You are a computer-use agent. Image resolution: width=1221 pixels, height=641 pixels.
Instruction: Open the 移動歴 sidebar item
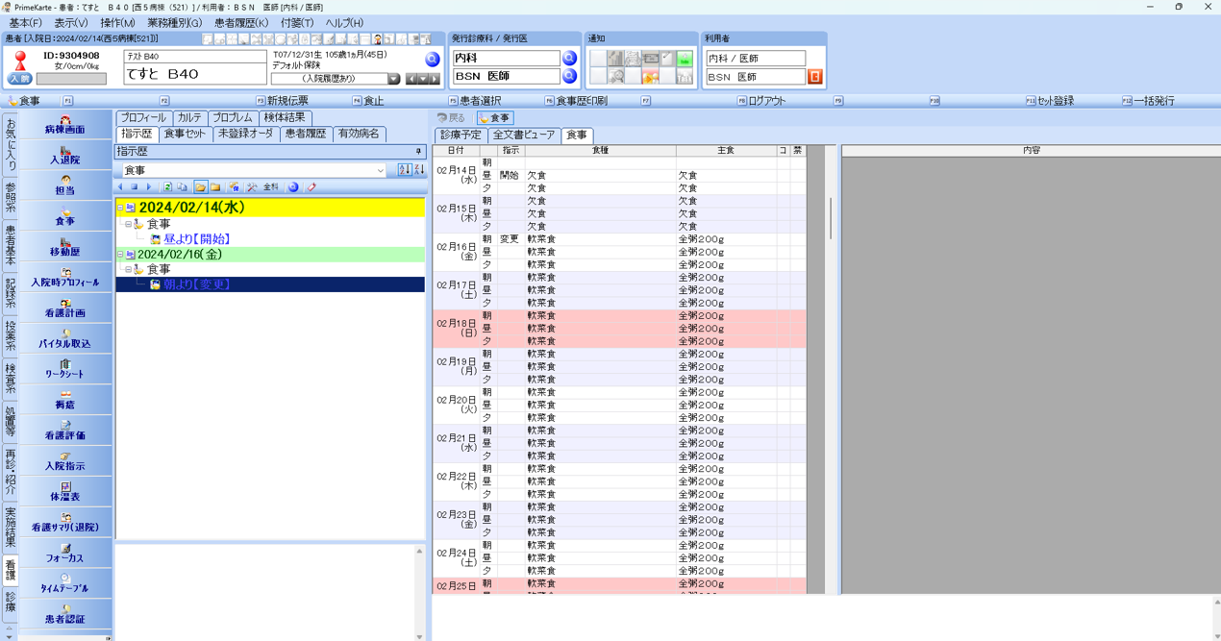64,249
